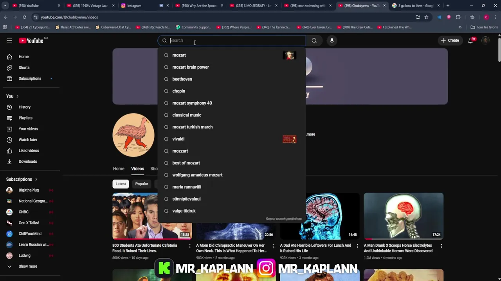
Task: Open the YouTube hamburger guide menu
Action: [9, 41]
